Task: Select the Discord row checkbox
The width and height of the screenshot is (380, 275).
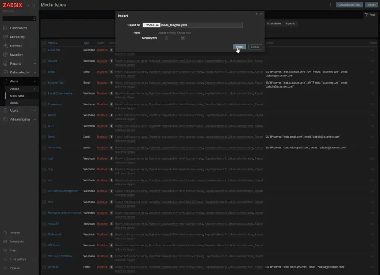Action: (x=44, y=61)
